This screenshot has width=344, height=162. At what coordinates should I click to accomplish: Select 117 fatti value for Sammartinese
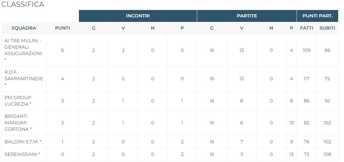pos(307,79)
